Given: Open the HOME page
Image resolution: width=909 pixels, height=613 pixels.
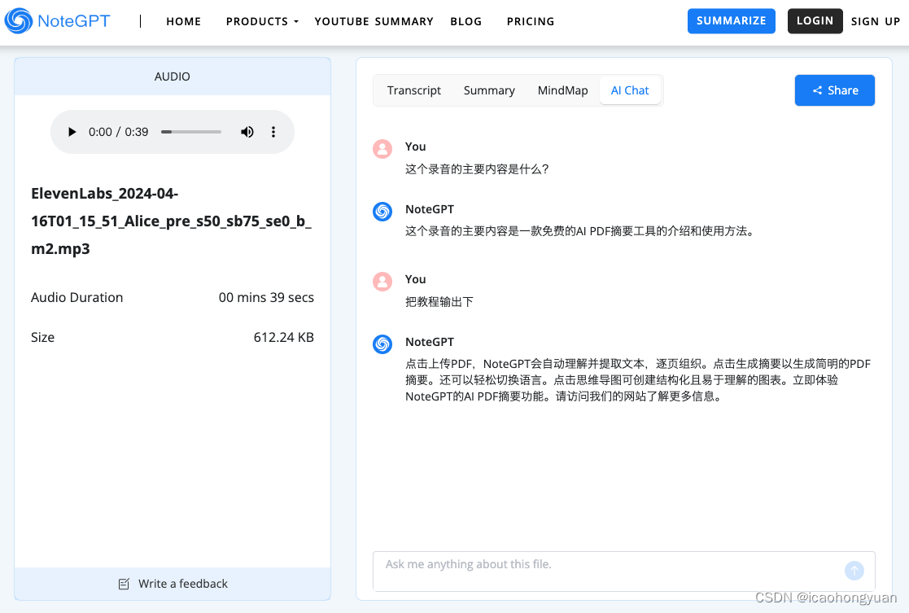Looking at the screenshot, I should 184,21.
